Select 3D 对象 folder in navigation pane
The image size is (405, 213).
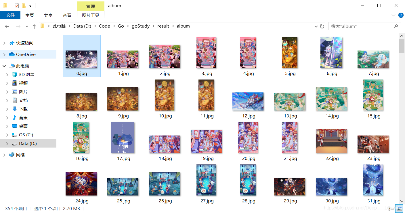coord(27,74)
